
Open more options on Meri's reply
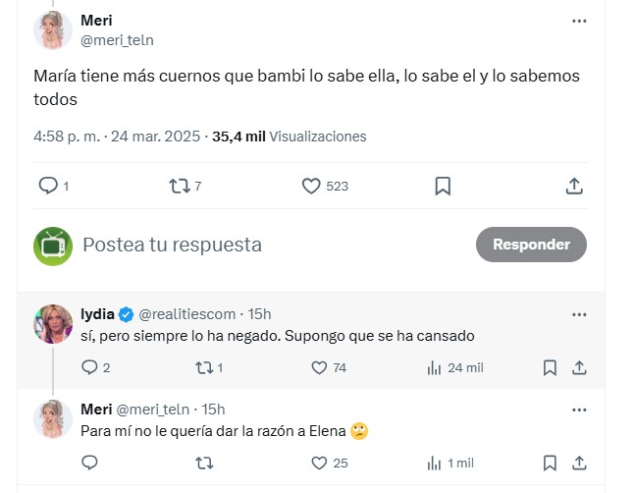click(579, 409)
